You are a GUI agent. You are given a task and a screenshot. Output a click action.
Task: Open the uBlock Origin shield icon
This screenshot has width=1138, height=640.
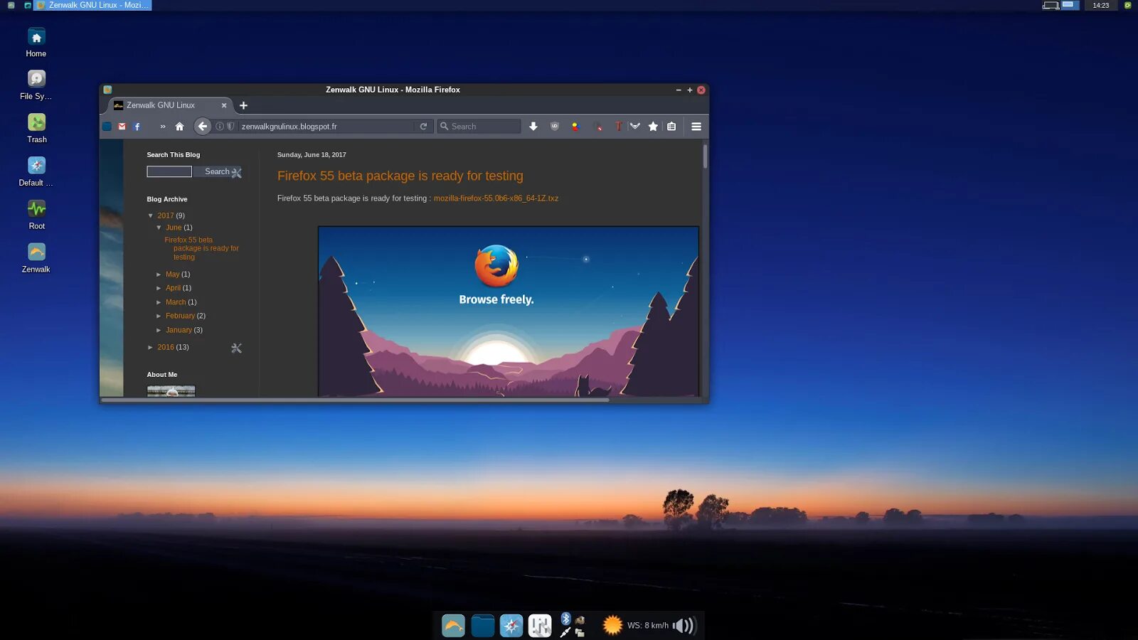(555, 127)
